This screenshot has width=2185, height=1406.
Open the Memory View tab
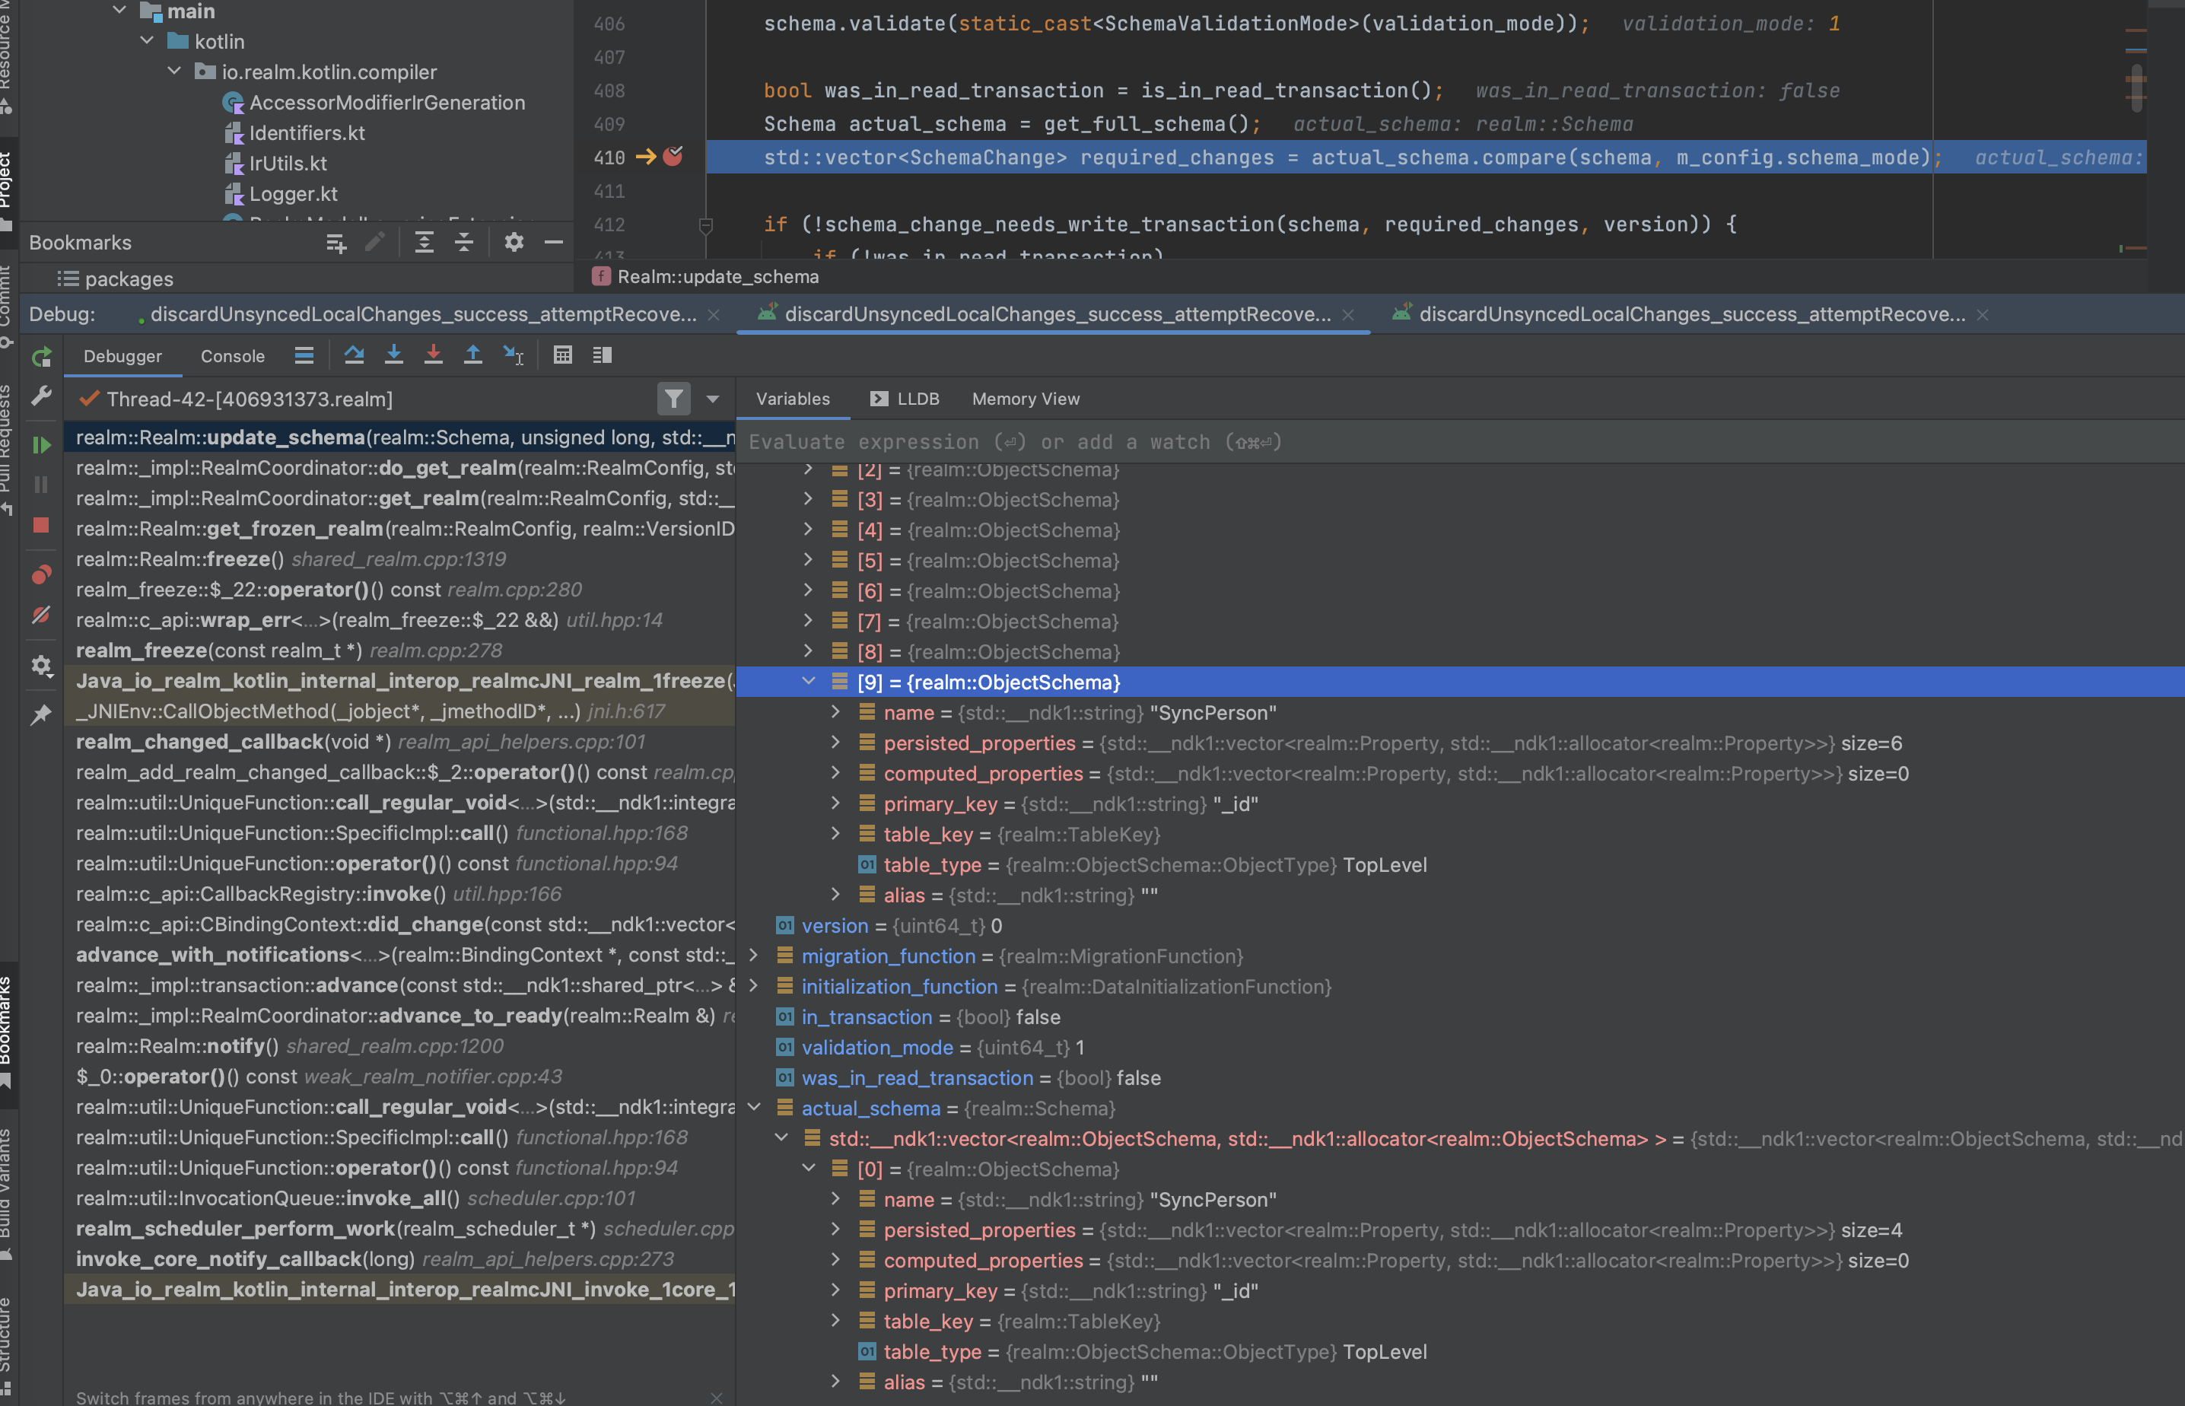point(1025,399)
